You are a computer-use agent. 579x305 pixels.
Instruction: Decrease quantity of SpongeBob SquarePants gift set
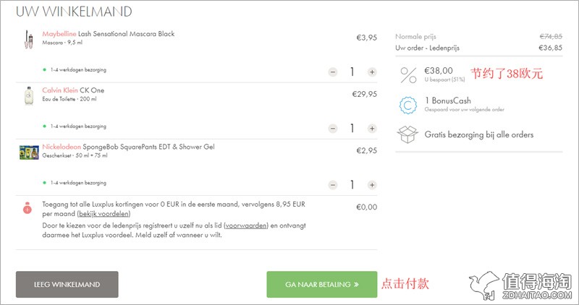333,185
